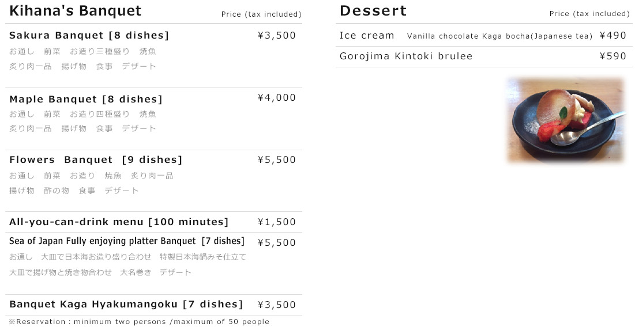
Task: Click the ¥490 ice cream price
Action: (613, 36)
